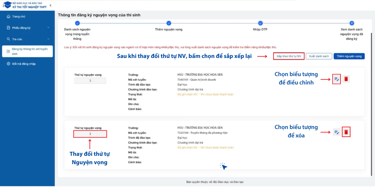Click the Bộ Giáo dục logo icon
Screen dimensions: 375x190
tap(7, 5)
